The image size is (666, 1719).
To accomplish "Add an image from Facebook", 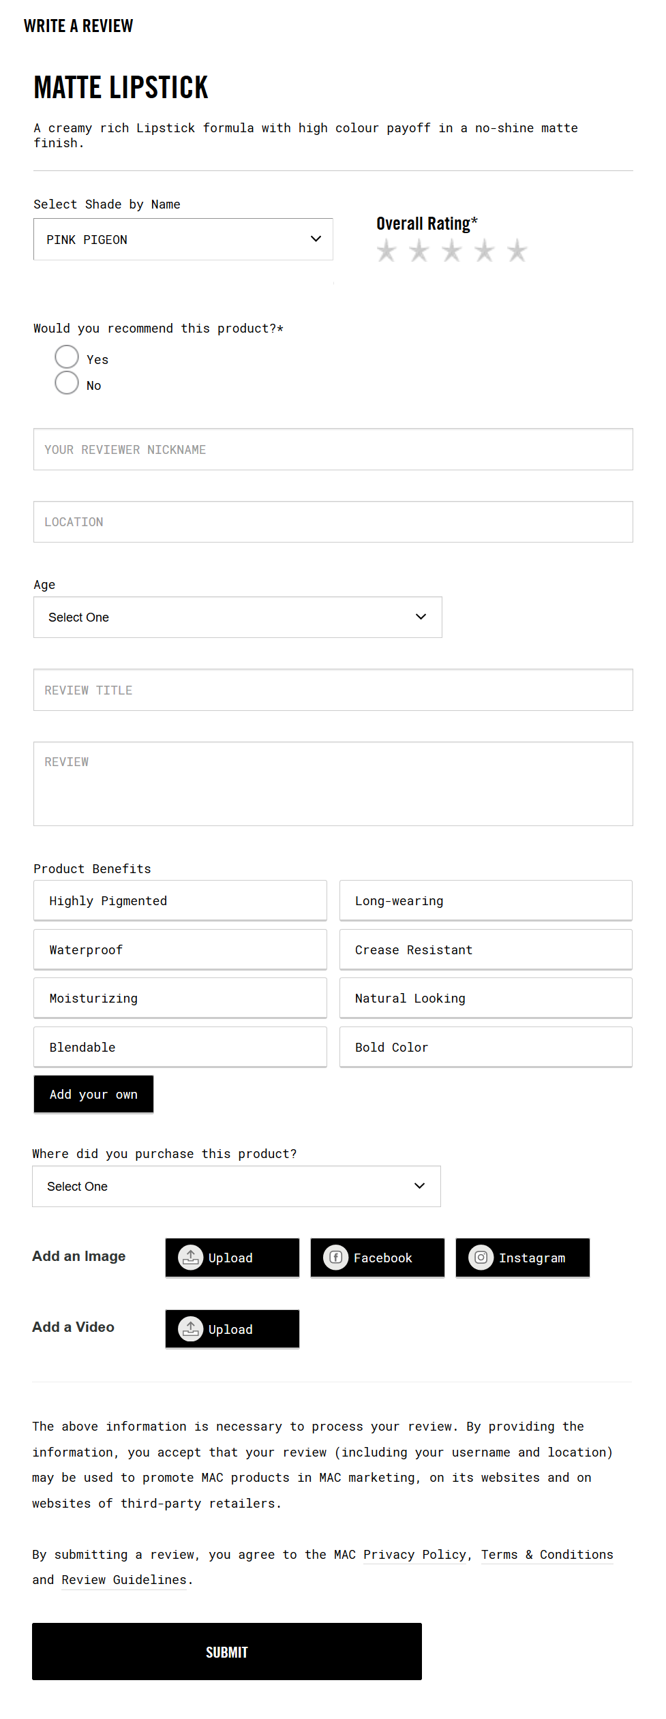I will pos(377,1258).
